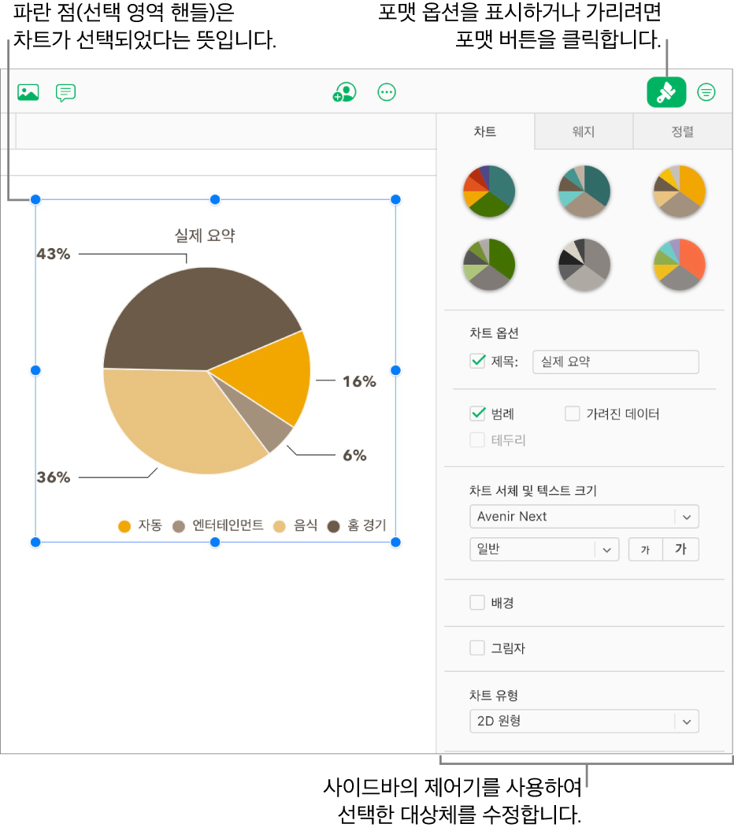Select the Format brush icon

click(666, 92)
